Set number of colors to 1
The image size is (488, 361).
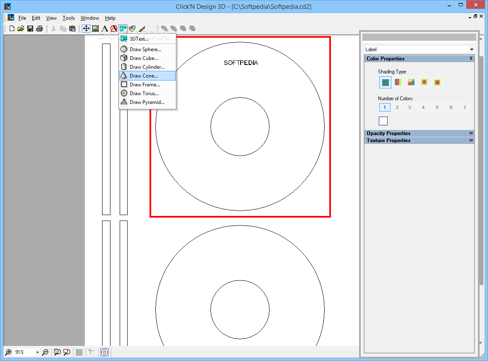[x=385, y=107]
